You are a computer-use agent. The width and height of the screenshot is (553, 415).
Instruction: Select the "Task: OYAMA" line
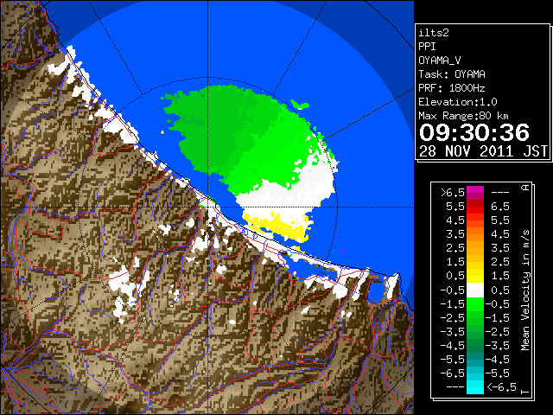pyautogui.click(x=452, y=74)
